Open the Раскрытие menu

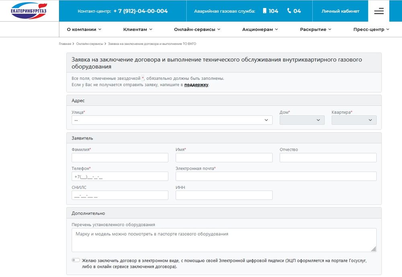[316, 29]
